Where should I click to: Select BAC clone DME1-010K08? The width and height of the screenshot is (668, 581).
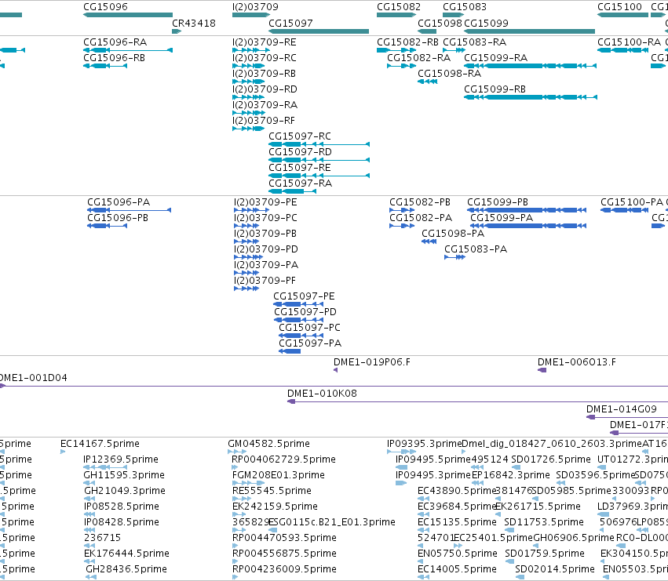(322, 394)
